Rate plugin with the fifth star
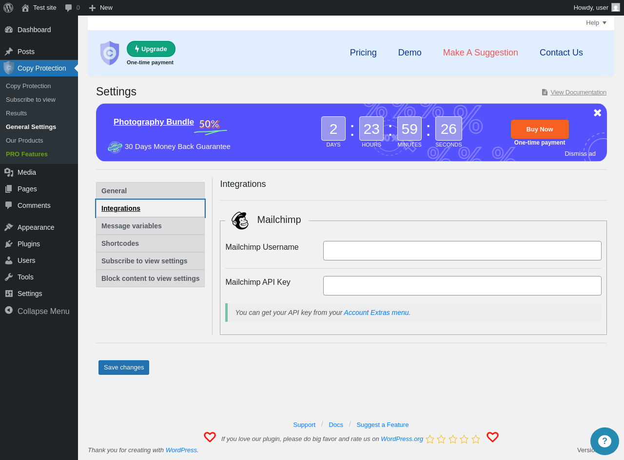 point(476,439)
